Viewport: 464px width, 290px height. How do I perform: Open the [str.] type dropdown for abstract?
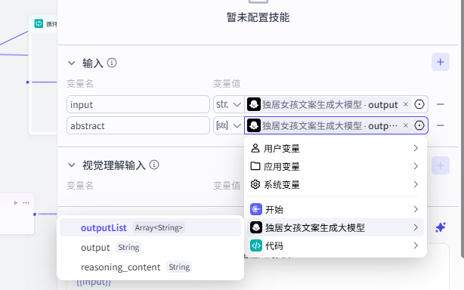tap(228, 125)
